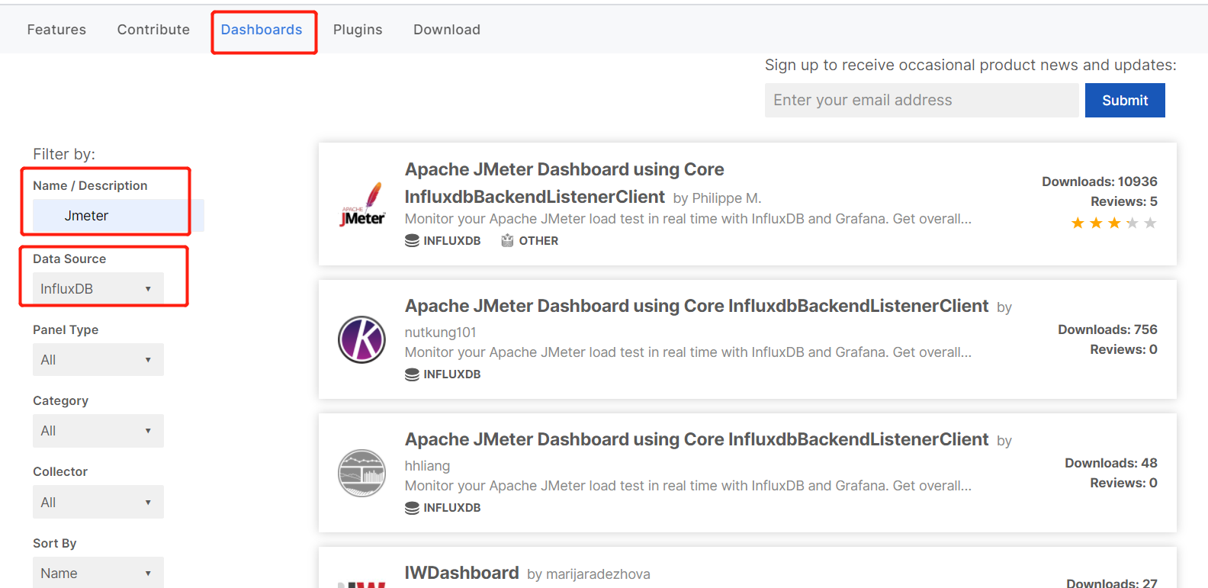Click the JMeter logo thumbnail
The width and height of the screenshot is (1208, 588).
pyautogui.click(x=362, y=205)
